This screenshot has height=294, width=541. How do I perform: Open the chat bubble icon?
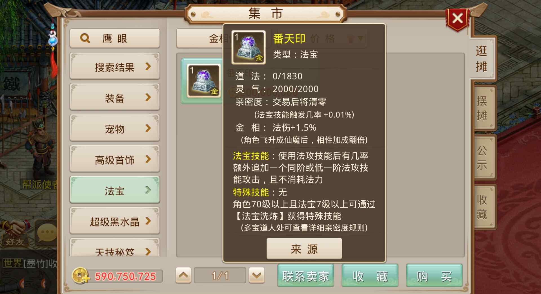tap(47, 233)
